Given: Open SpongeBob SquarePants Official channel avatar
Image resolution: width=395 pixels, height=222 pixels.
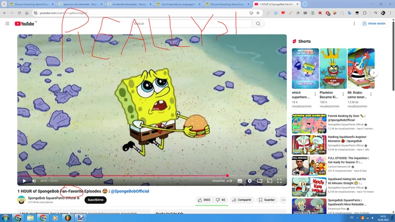Looking at the screenshot, I should coord(21,200).
